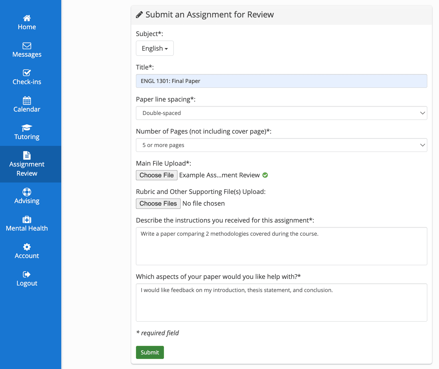439x369 pixels.
Task: Click the Logout arrow icon
Action: coord(27,274)
